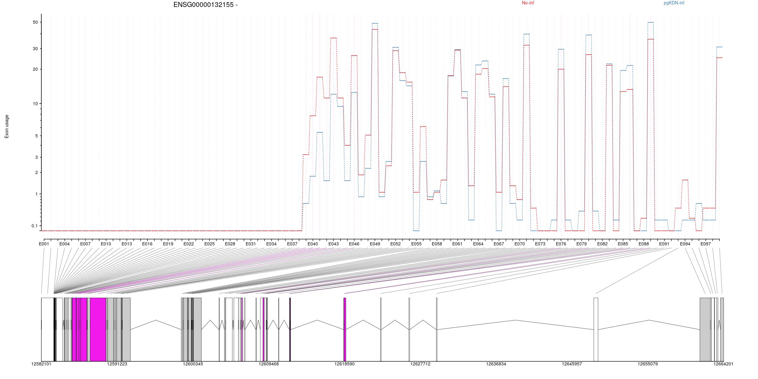
Task: Click exon label E073
Action: 540,244
